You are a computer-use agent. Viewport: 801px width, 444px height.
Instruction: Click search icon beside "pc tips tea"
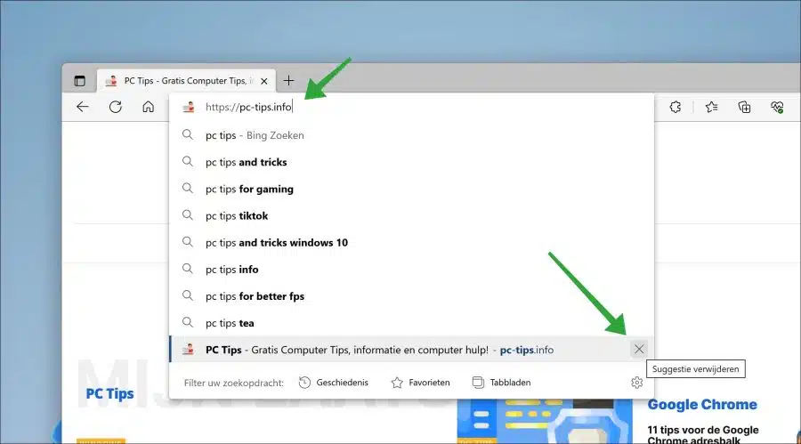coord(188,322)
